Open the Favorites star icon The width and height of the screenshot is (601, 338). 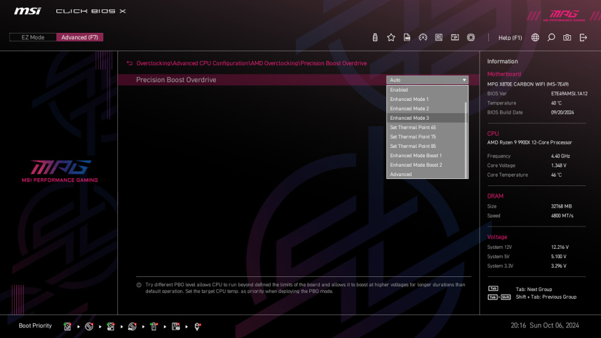point(391,37)
